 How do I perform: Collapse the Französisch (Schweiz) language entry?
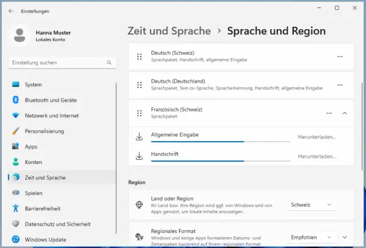tap(344, 113)
